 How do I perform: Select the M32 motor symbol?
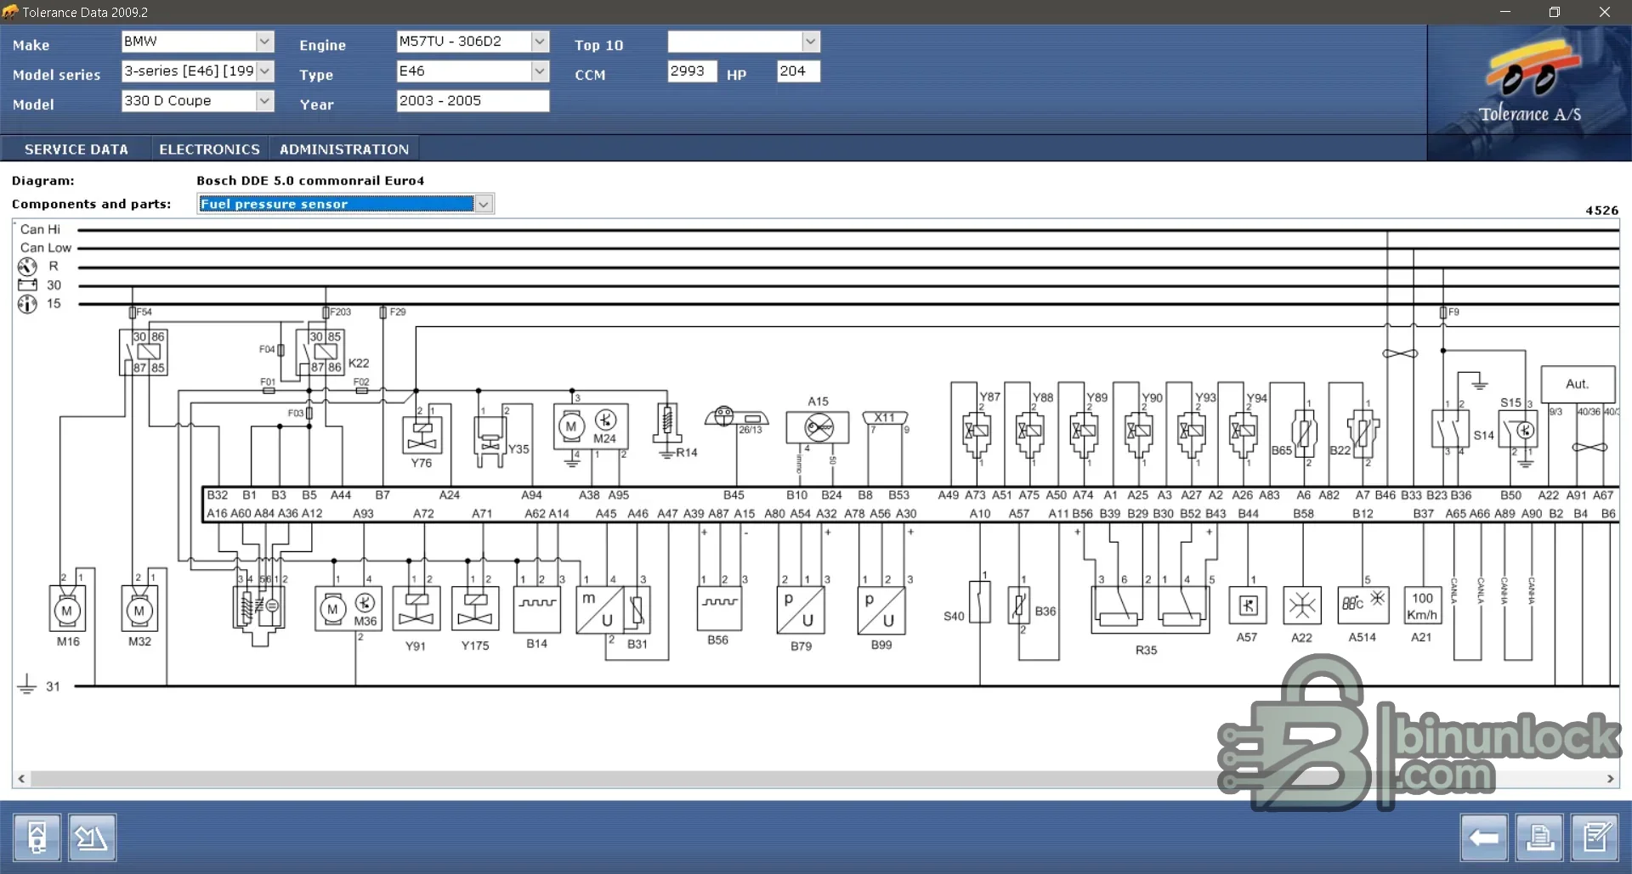(139, 611)
